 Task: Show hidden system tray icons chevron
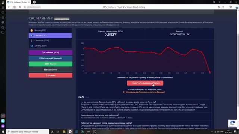(212, 131)
